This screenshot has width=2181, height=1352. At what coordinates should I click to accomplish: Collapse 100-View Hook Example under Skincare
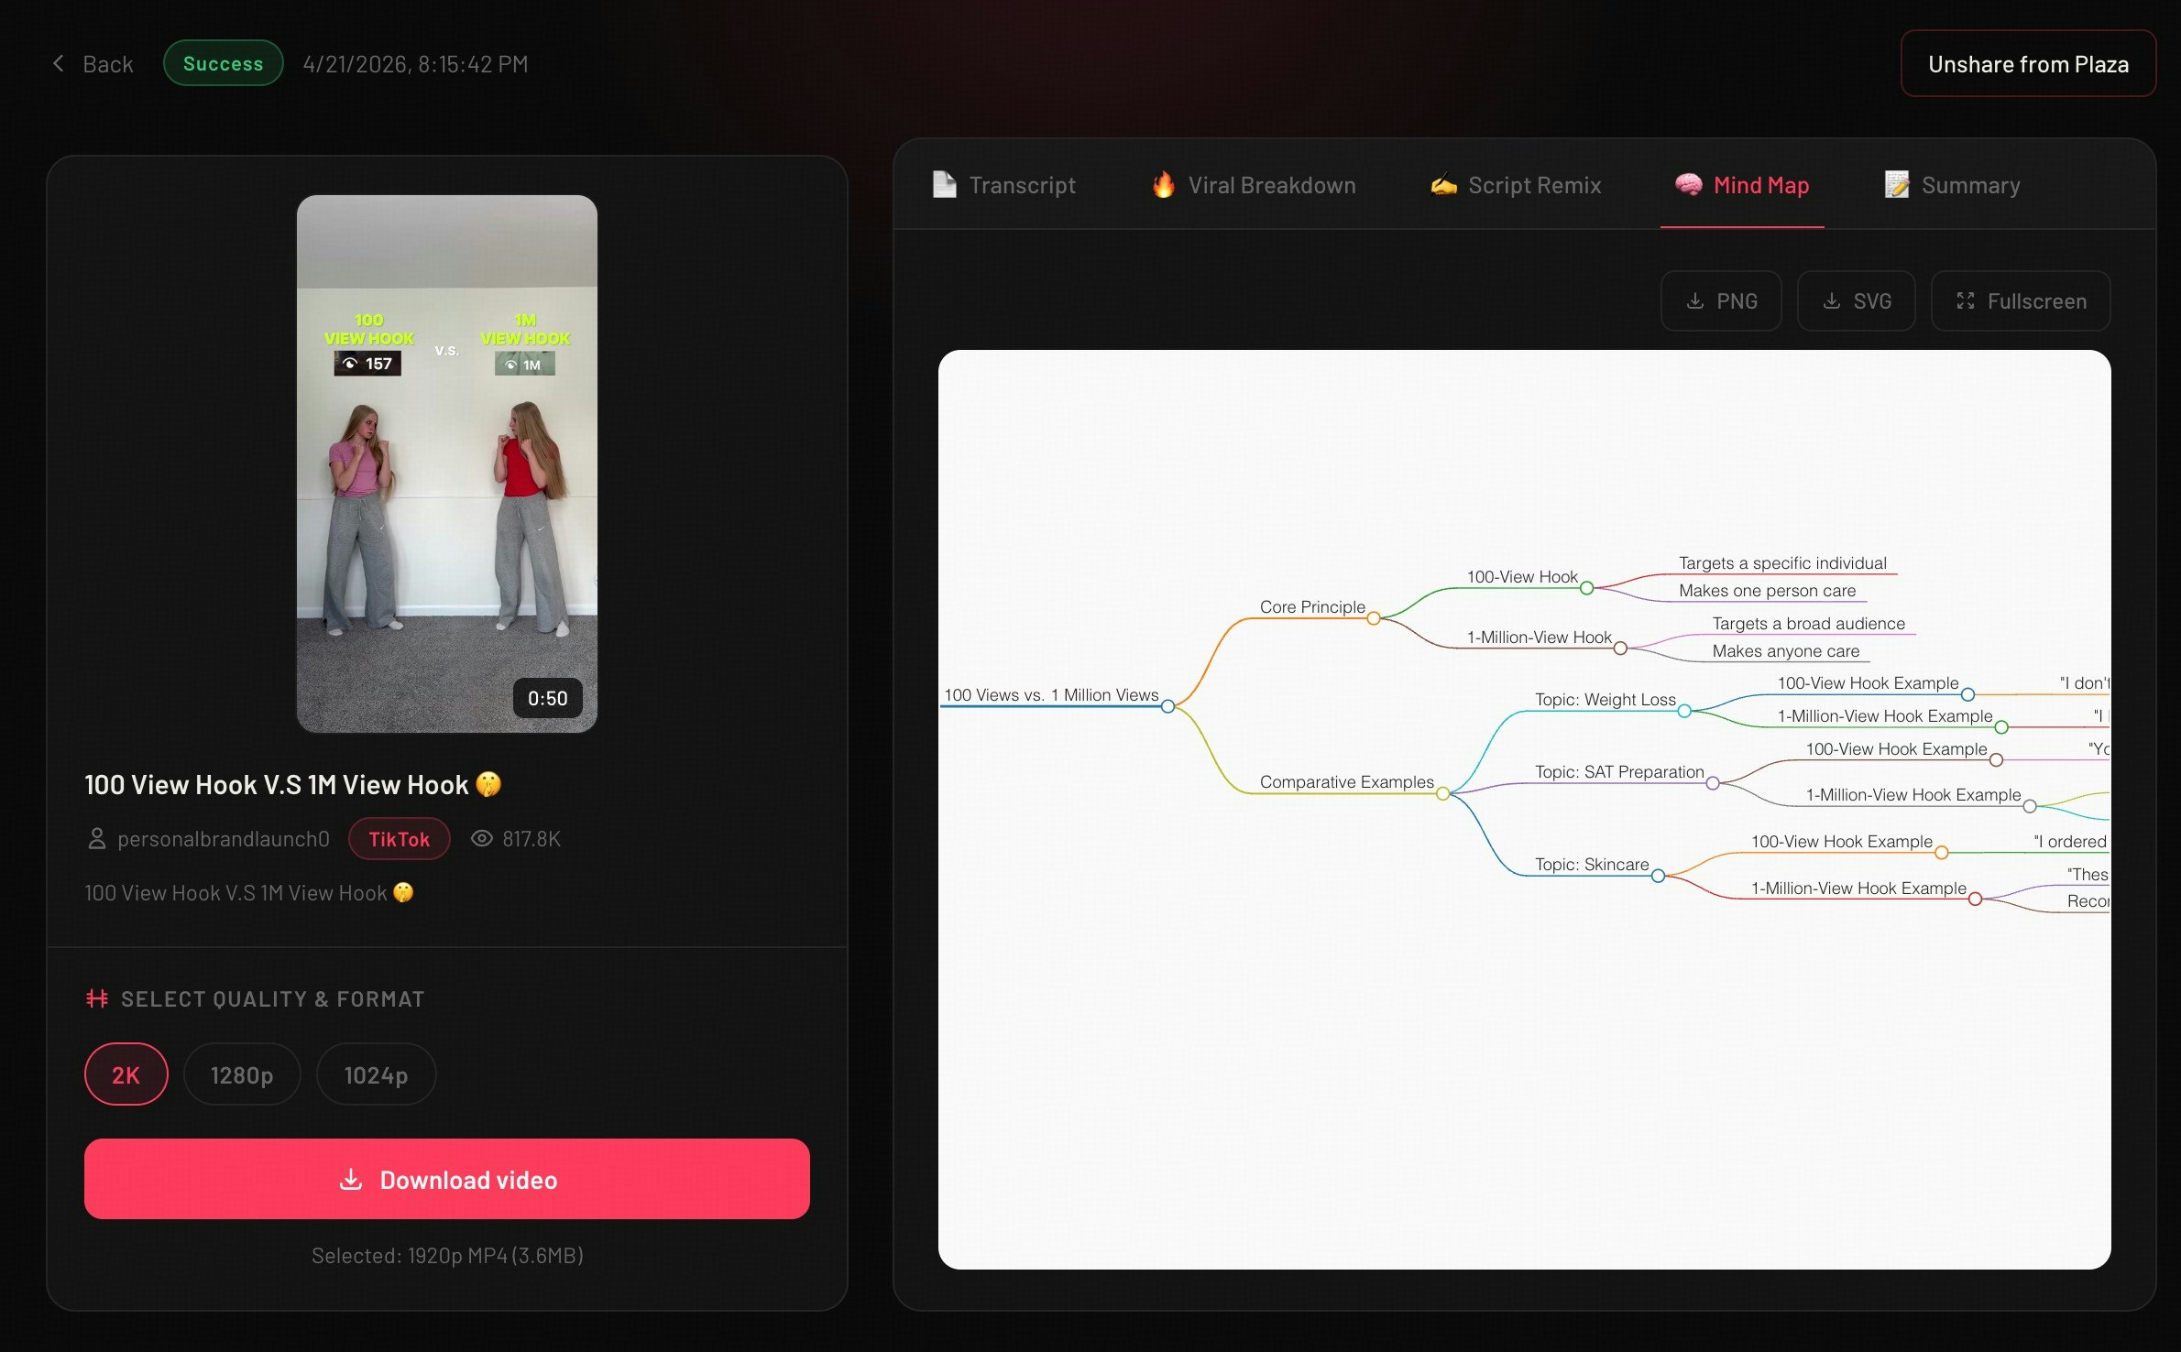click(1941, 853)
